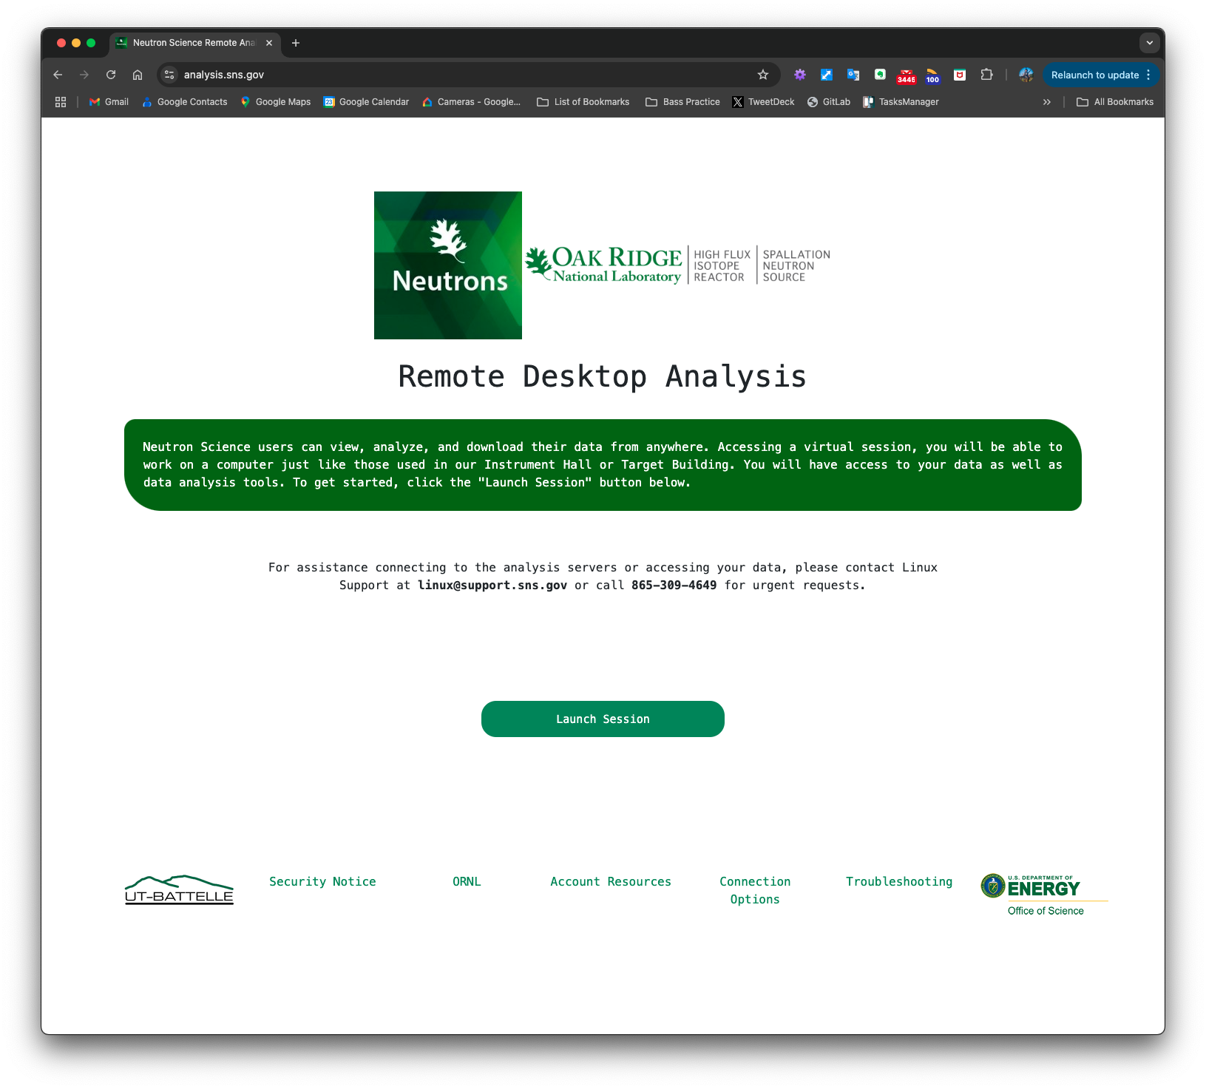Open the purple gear extension
This screenshot has height=1089, width=1206.
click(x=800, y=75)
